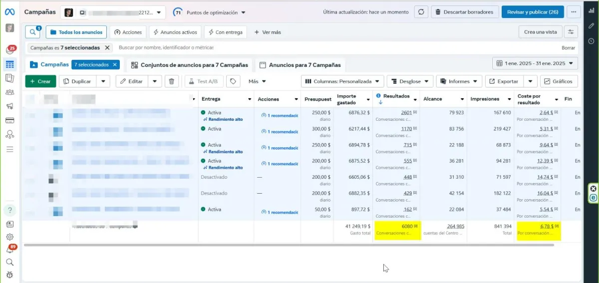Open the search filter button with badge 1
The height and width of the screenshot is (283, 599).
click(x=33, y=32)
